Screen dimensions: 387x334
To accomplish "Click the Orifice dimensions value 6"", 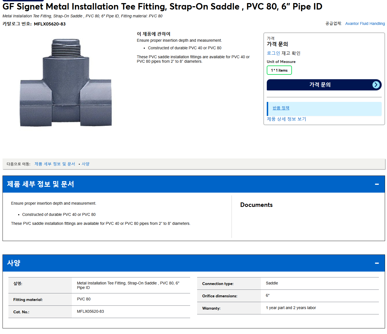I will [x=268, y=296].
